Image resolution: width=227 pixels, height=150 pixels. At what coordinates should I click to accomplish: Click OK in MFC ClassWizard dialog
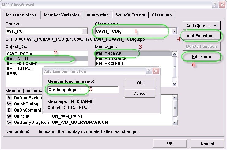pos(170,143)
